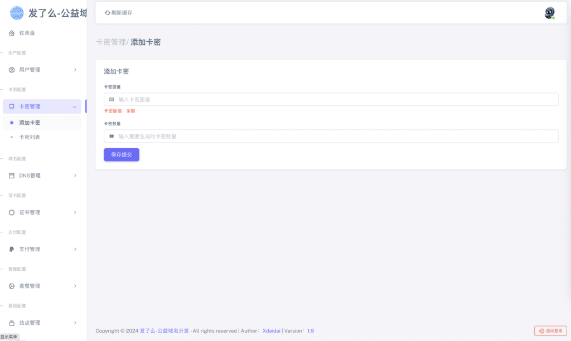Expand the 证书管理 chevron
This screenshot has width=571, height=341.
75,212
